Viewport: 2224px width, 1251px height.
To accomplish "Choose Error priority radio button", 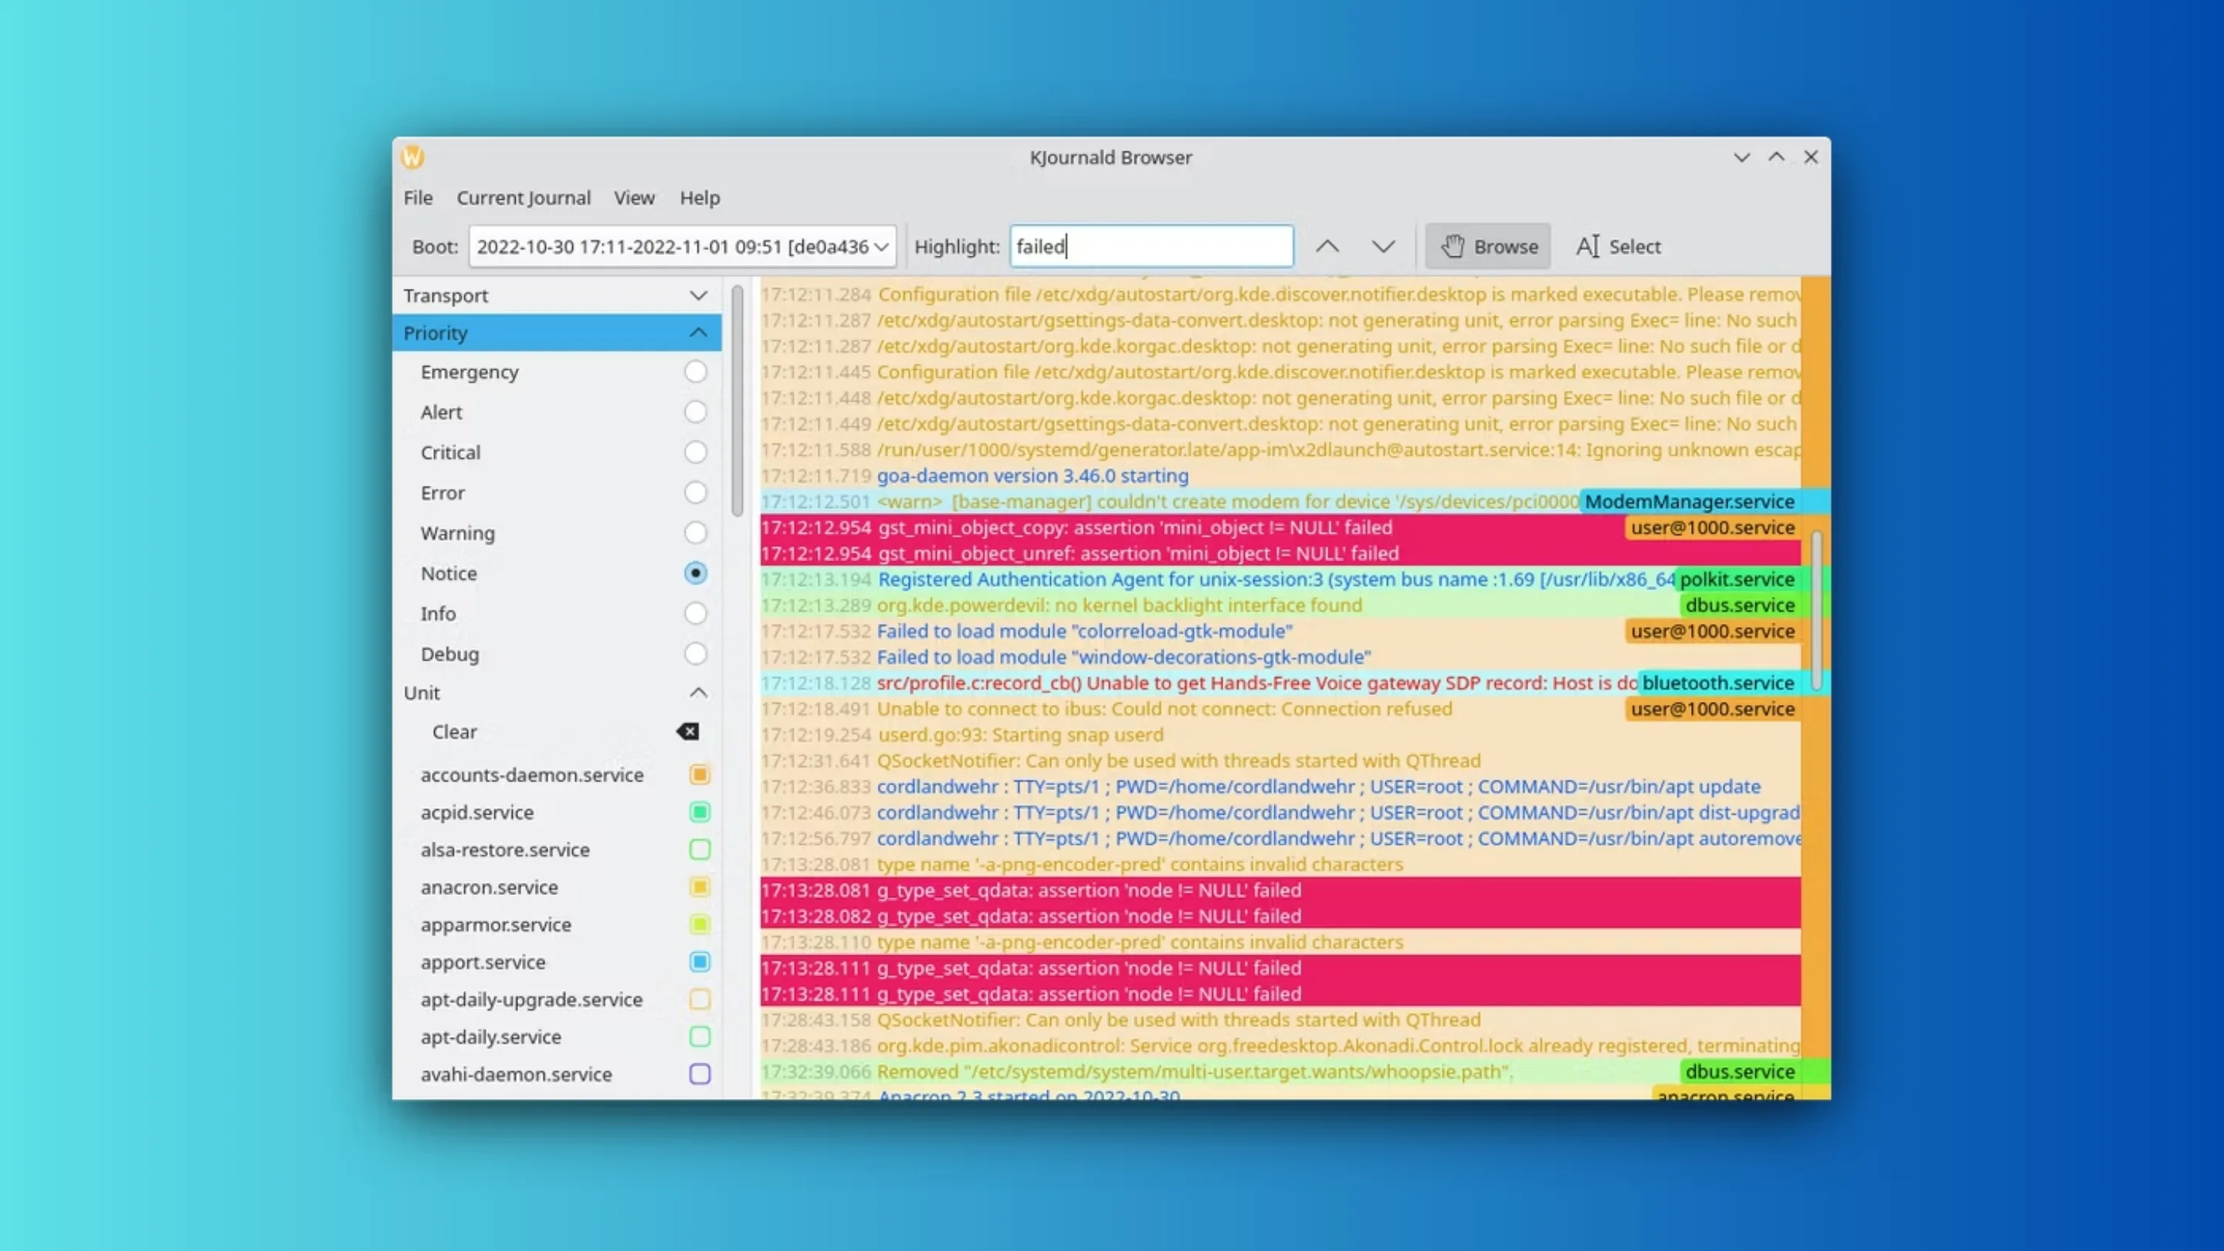I will click(x=695, y=493).
